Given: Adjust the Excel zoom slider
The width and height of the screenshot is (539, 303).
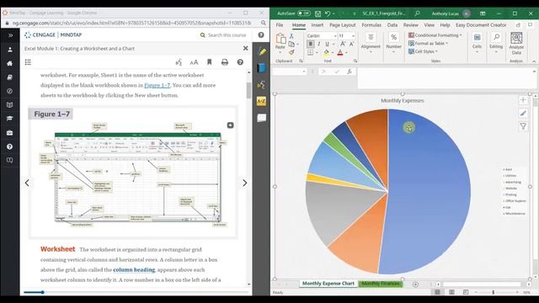Looking at the screenshot, I should click(493, 292).
